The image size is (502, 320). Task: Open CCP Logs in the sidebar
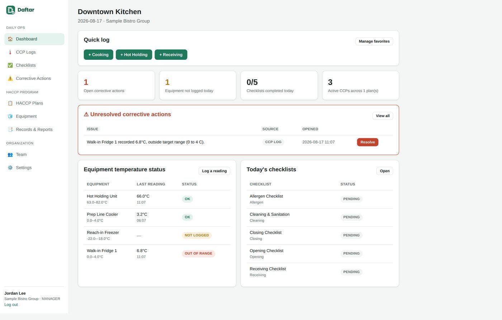pos(34,52)
